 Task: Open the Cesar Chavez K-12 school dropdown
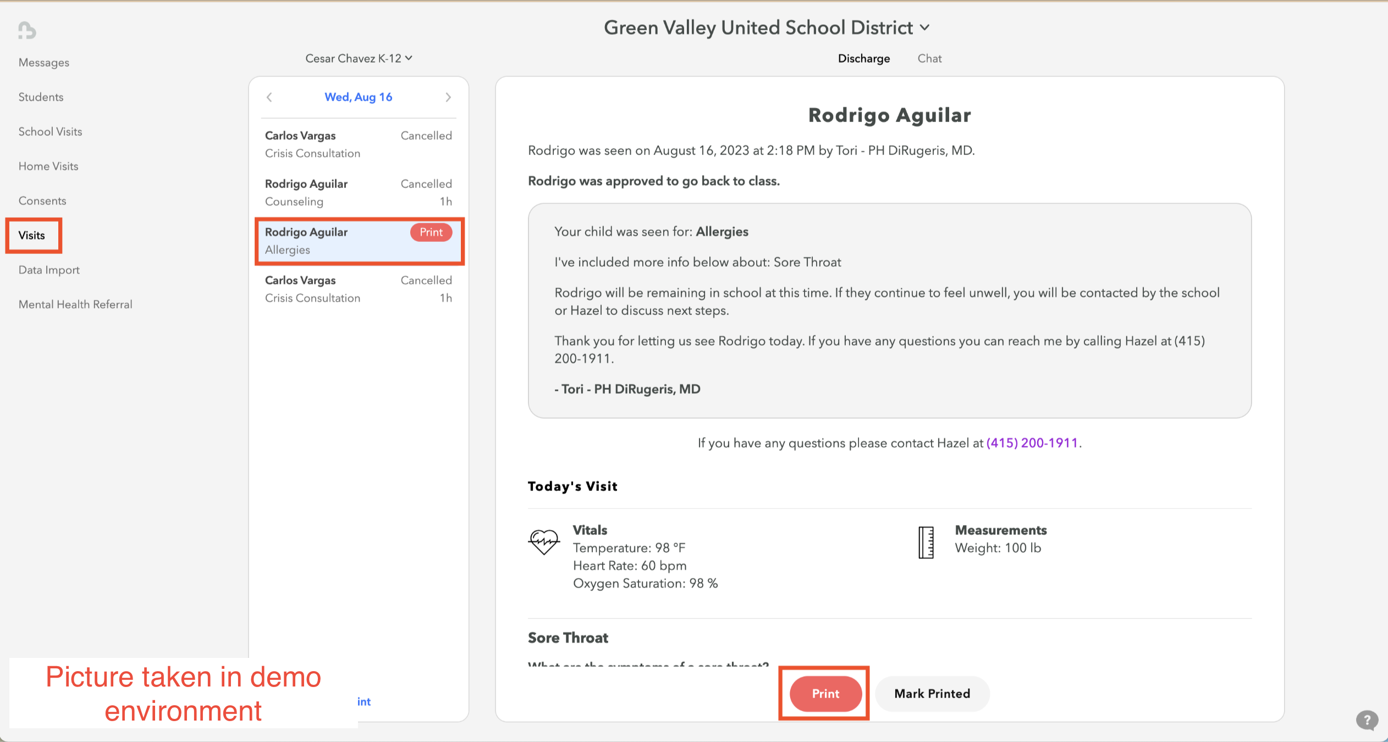point(359,58)
